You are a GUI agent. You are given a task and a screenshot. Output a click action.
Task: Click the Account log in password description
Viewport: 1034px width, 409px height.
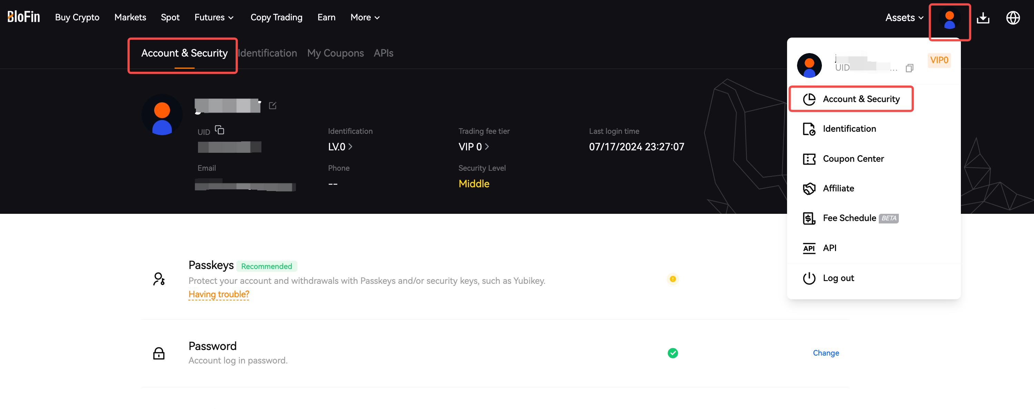coord(238,360)
